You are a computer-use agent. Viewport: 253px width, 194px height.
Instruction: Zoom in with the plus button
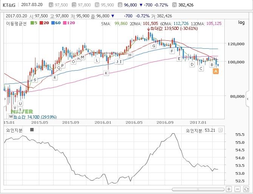pos(228,189)
